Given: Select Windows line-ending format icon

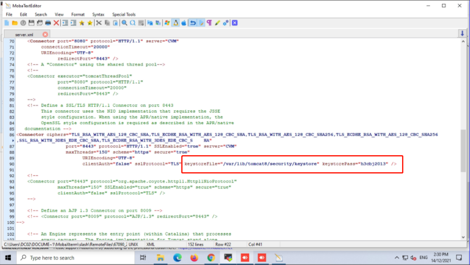Looking at the screenshot, I should coord(167,23).
